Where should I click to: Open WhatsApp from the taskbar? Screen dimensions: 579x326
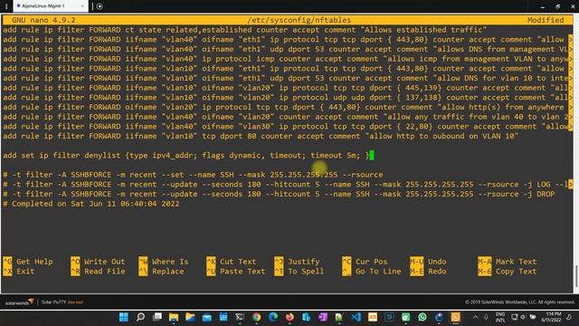coord(422,317)
